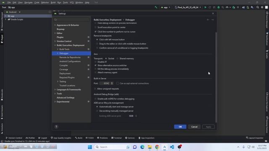Click the Attach Debugger to Android Process icon

(x=234, y=8)
